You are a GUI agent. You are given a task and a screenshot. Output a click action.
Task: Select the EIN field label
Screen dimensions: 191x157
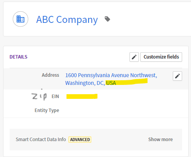coord(55,97)
